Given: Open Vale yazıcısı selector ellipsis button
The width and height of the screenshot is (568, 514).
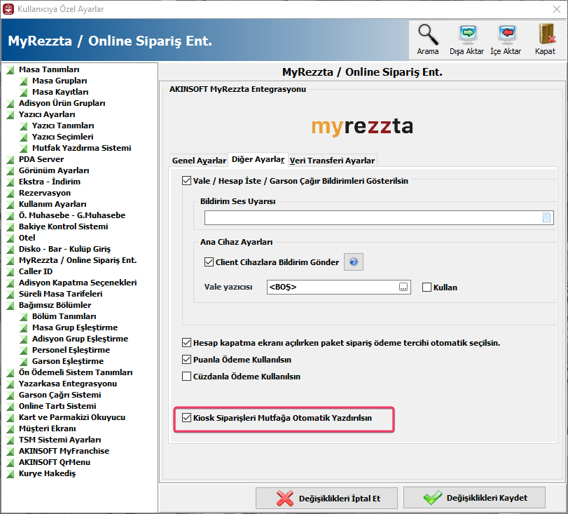Looking at the screenshot, I should point(403,288).
